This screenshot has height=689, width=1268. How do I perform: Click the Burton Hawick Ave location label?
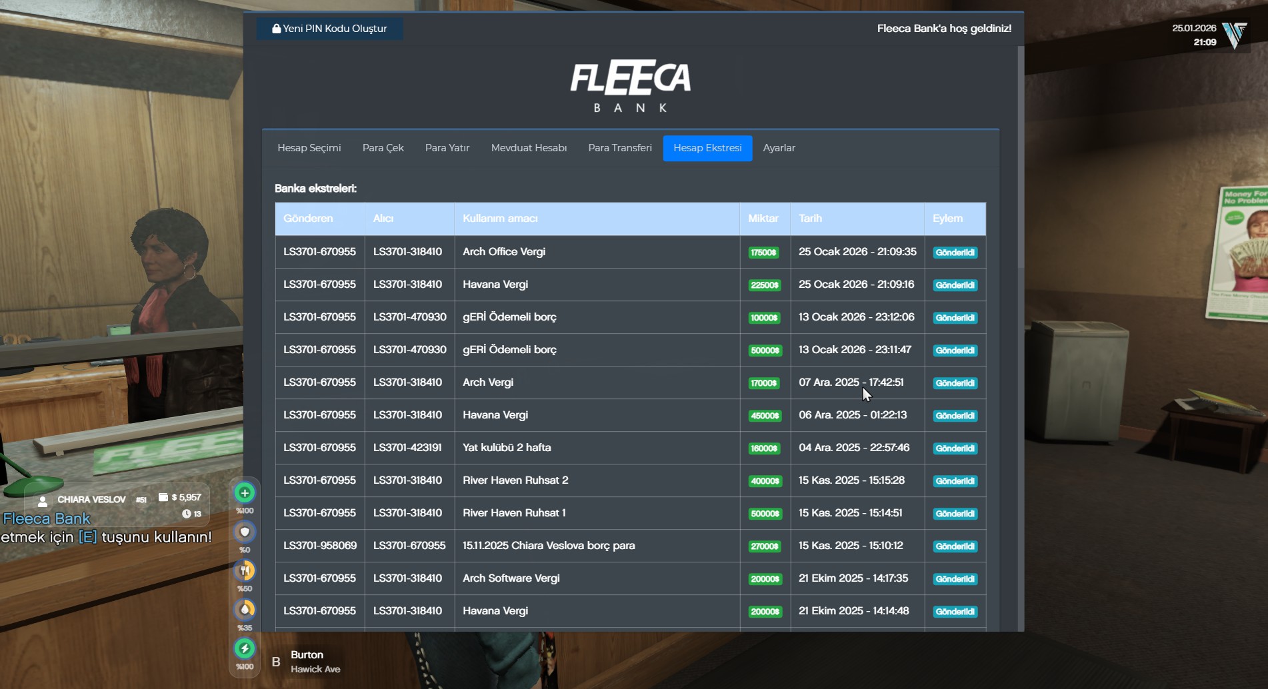315,662
